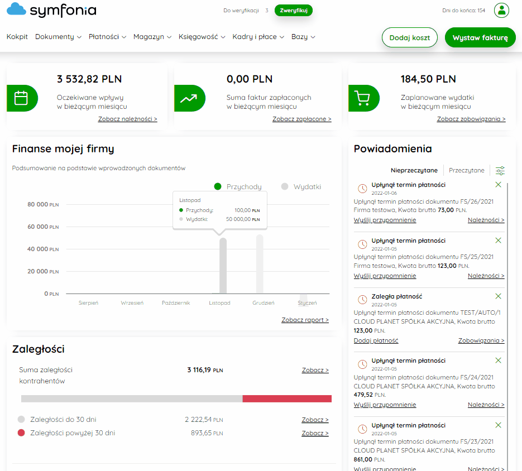Click Wyślij przypomnienie for FS/26/2021
The width and height of the screenshot is (522, 471).
click(385, 220)
